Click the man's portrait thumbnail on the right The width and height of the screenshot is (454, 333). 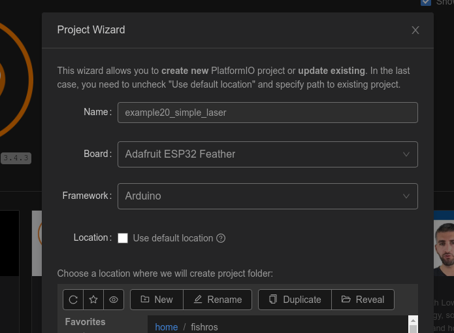[444, 248]
